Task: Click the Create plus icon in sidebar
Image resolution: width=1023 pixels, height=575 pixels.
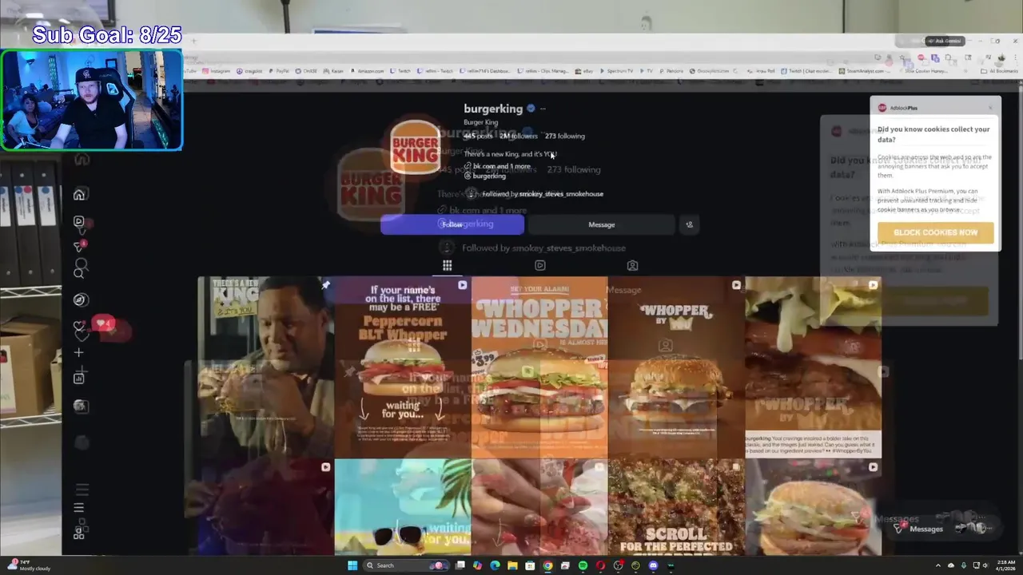Action: point(79,352)
